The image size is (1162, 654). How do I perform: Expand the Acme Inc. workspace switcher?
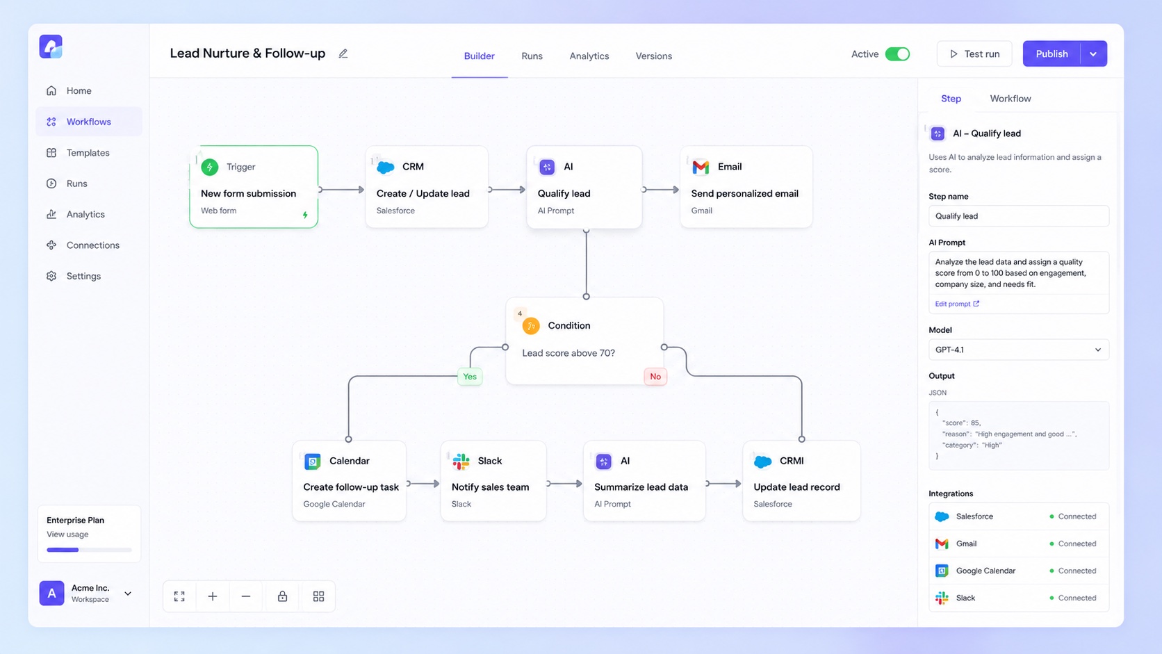pos(128,594)
